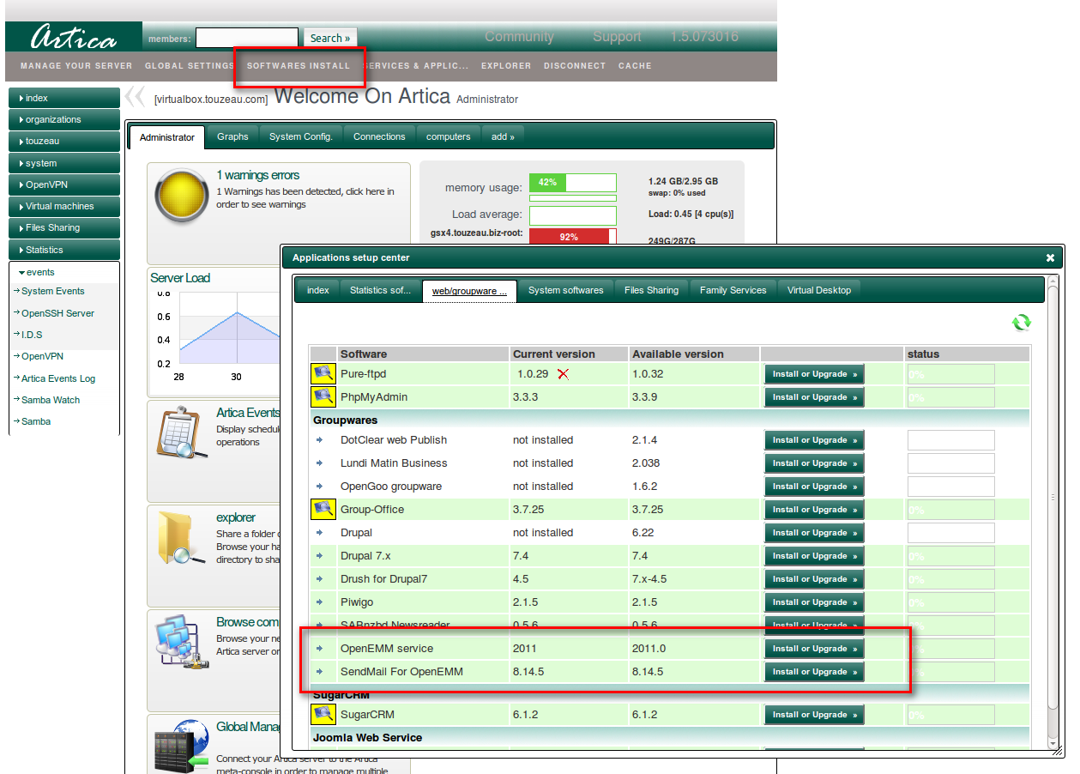Click Cache in the top menu
The height and width of the screenshot is (774, 1080).
(x=635, y=66)
